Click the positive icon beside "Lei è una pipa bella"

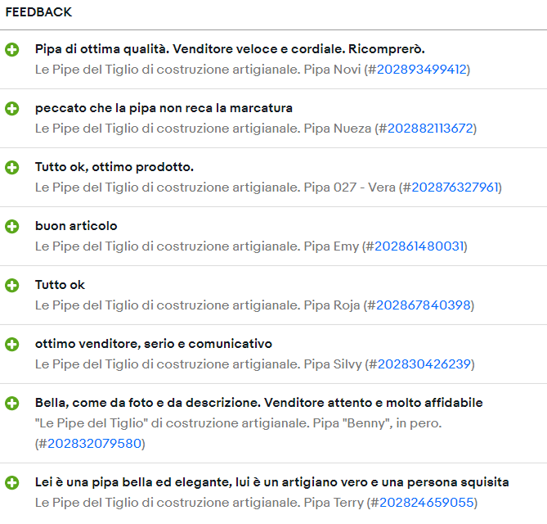pyautogui.click(x=12, y=482)
